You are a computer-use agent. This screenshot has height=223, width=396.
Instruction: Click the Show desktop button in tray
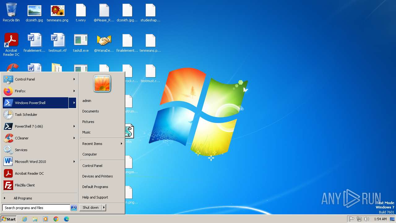(x=392, y=219)
